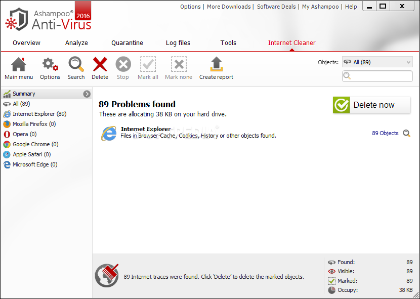Screen dimensions: 420x299
Task: Select Google Chrome (0) in sidebar
Action: (x=47, y=144)
